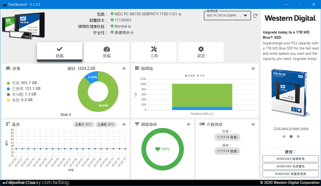This screenshot has height=186, width=321.
Task: Click the blue 11.82% used donut segment
Action: pos(92,77)
